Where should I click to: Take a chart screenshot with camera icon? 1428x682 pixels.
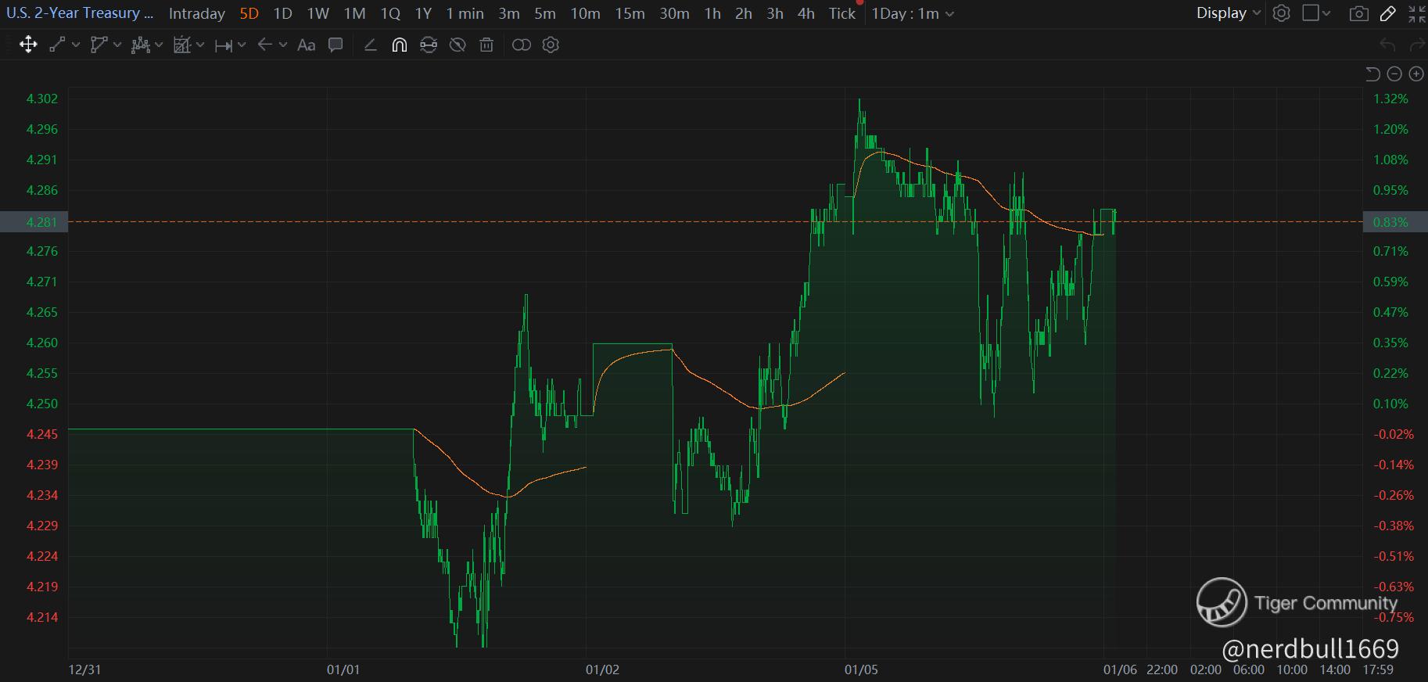1359,13
